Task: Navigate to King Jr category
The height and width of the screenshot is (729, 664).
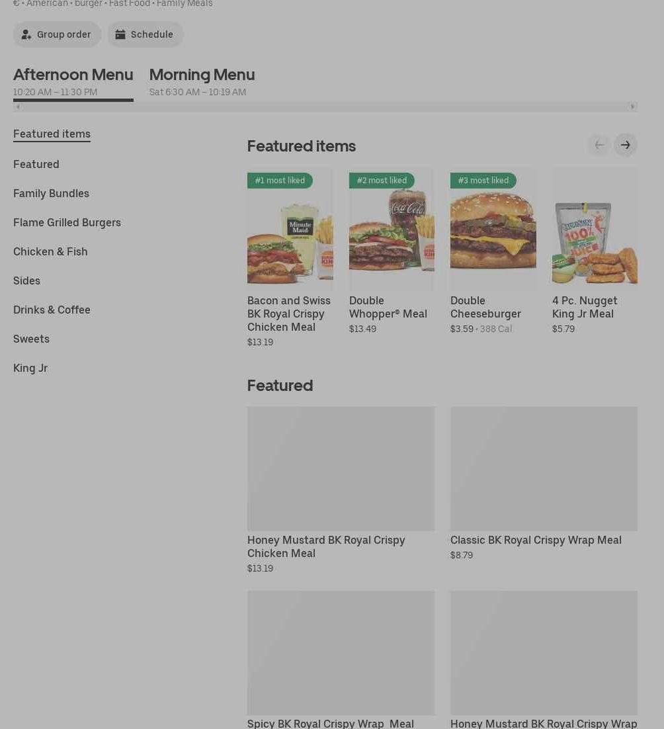Action: [30, 368]
